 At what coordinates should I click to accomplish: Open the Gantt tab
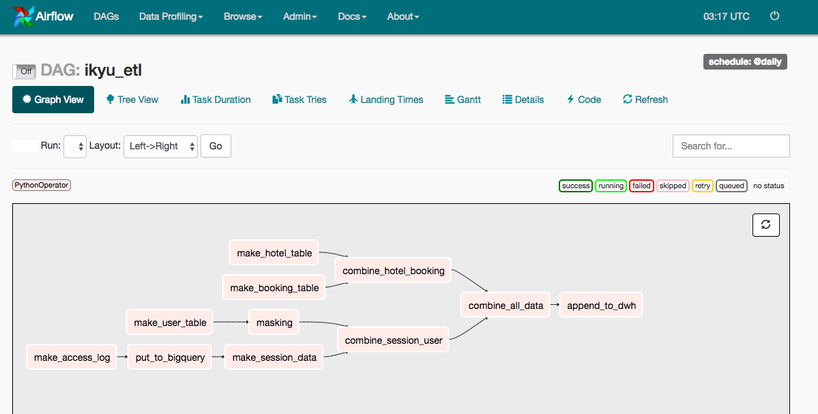pyautogui.click(x=463, y=100)
